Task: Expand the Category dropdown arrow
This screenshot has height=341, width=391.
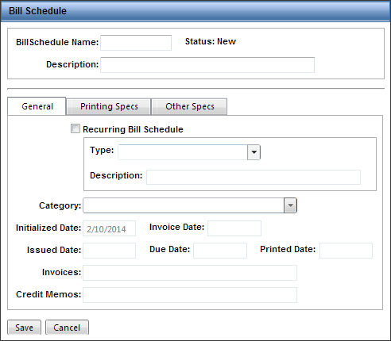Action: pyautogui.click(x=290, y=205)
